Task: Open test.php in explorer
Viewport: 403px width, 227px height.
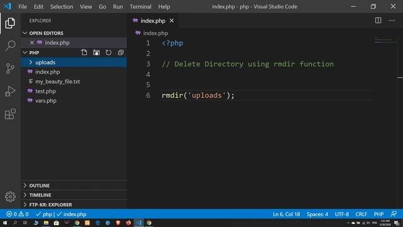Action: pos(74,91)
